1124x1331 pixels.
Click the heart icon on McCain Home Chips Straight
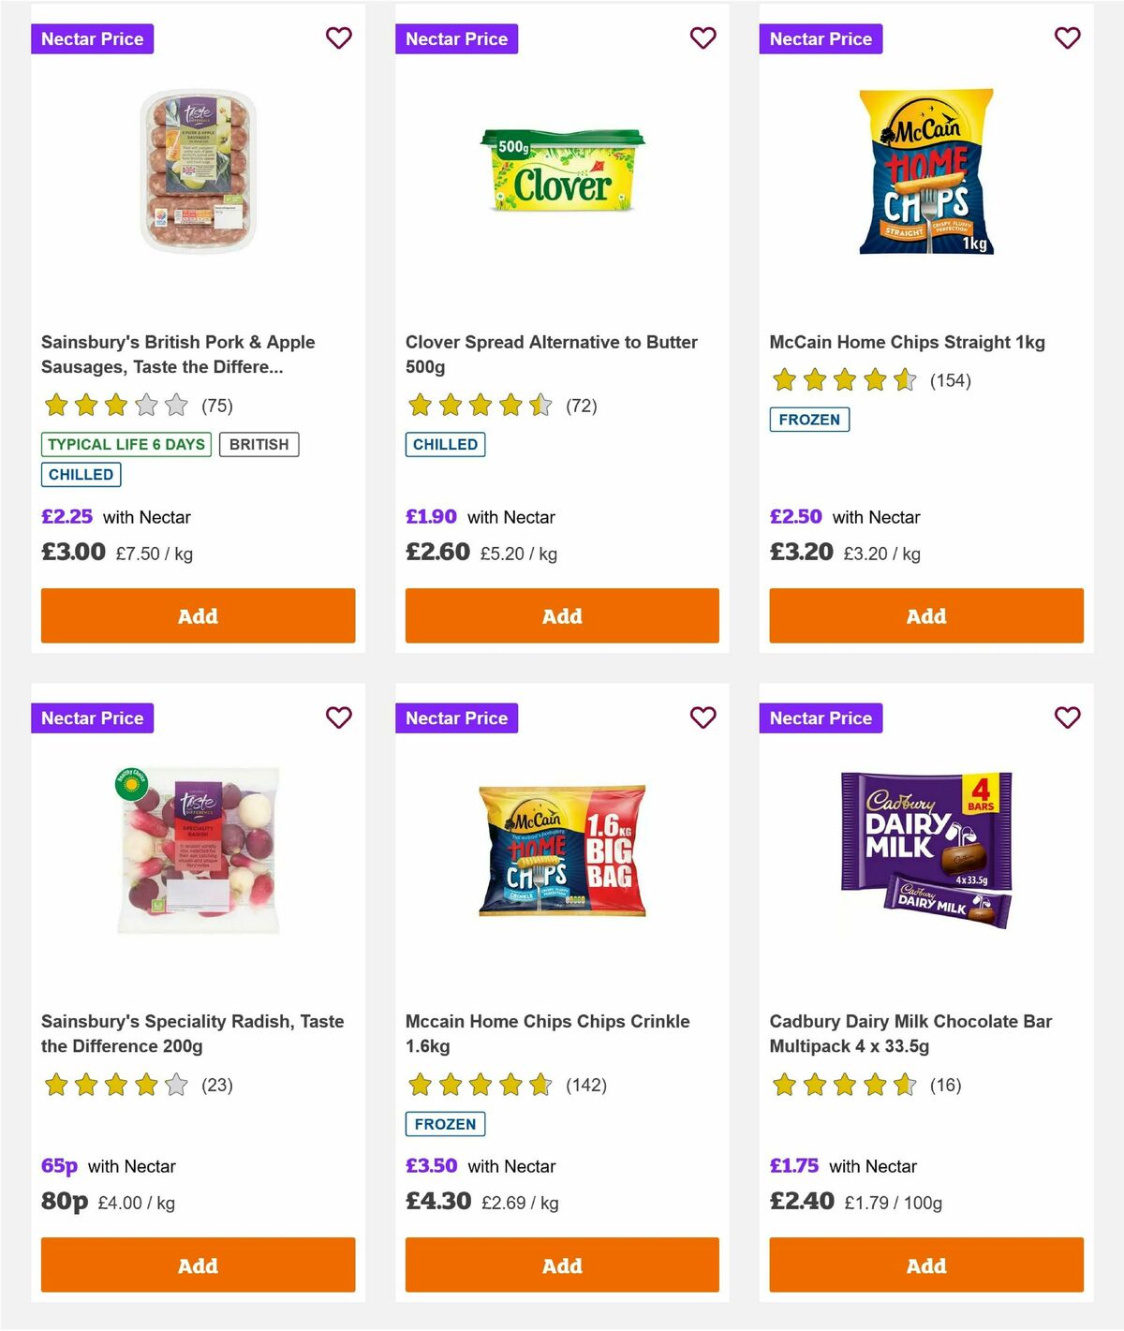coord(1067,38)
